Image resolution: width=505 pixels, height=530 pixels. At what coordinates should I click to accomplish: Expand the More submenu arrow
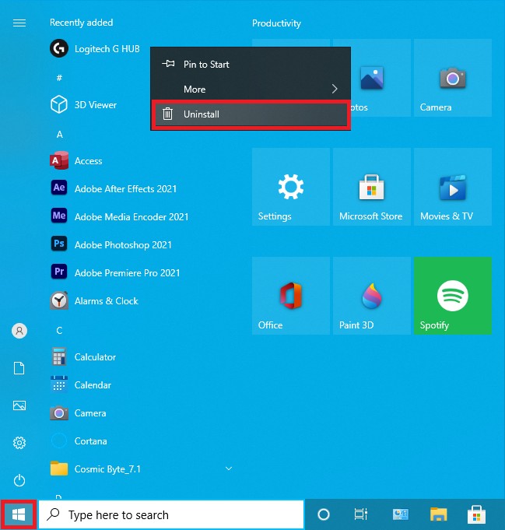point(335,89)
